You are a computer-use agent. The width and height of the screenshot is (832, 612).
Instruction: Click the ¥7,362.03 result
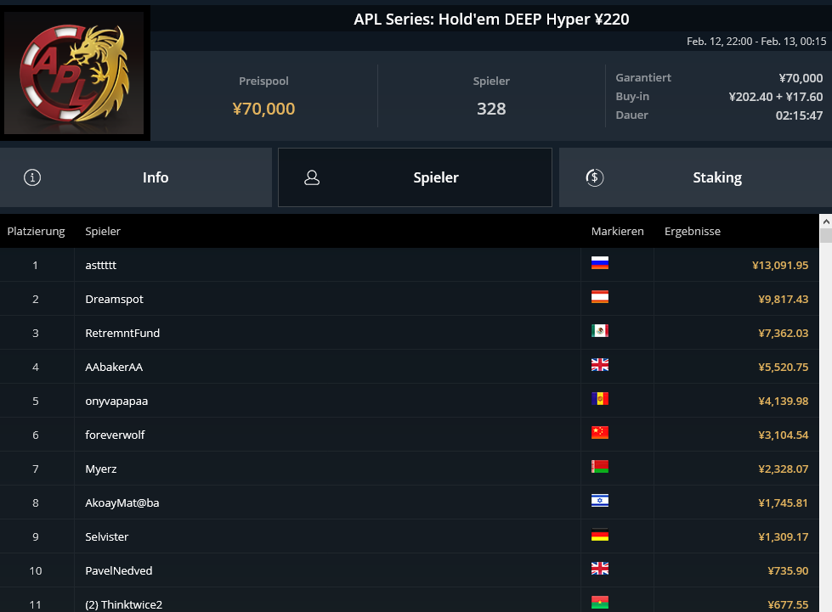tap(784, 334)
